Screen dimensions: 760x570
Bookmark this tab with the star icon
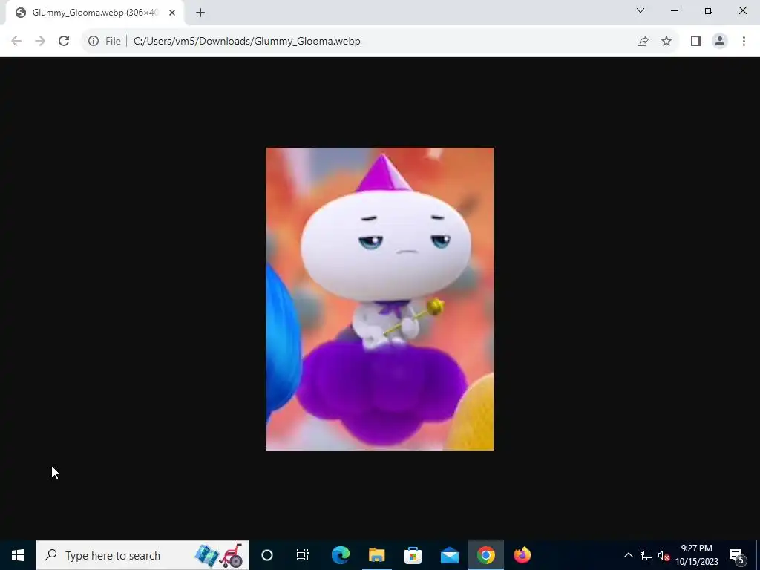click(x=666, y=42)
